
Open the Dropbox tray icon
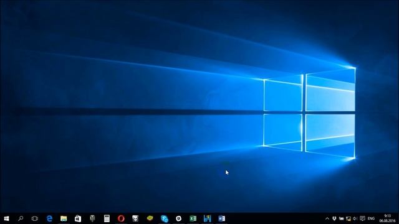334,218
